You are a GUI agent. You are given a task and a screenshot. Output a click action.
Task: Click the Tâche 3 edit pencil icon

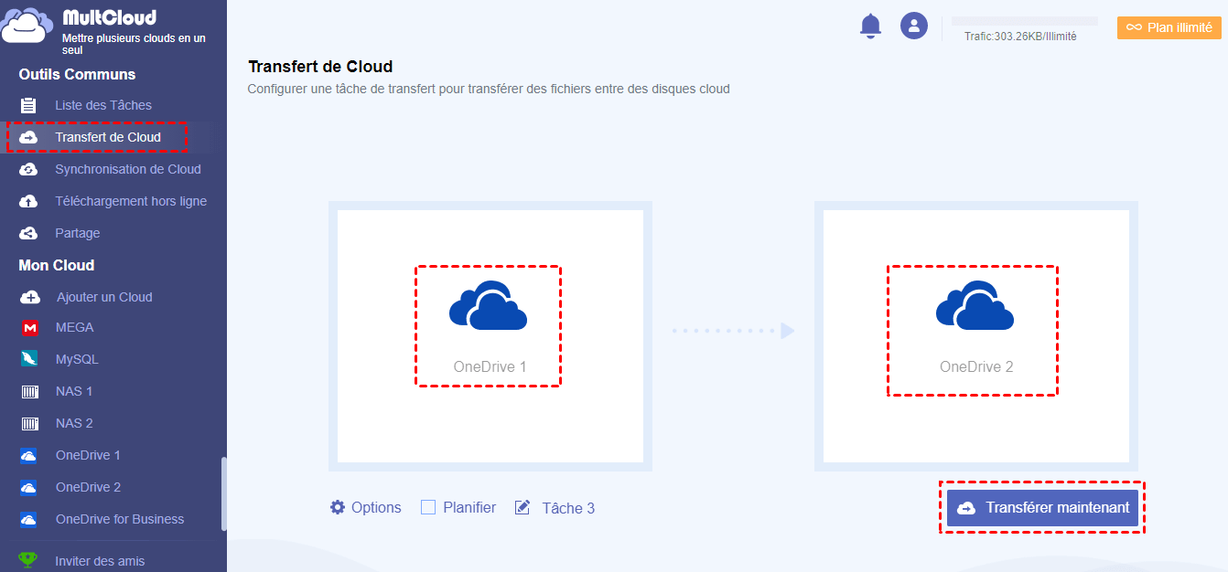(x=522, y=507)
